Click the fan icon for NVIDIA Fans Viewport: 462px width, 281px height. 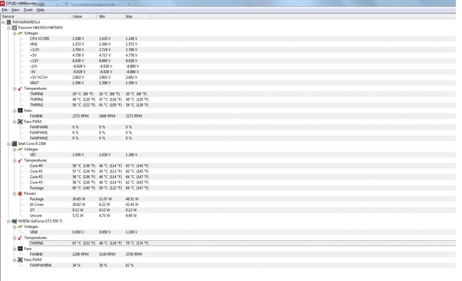pyautogui.click(x=20, y=249)
